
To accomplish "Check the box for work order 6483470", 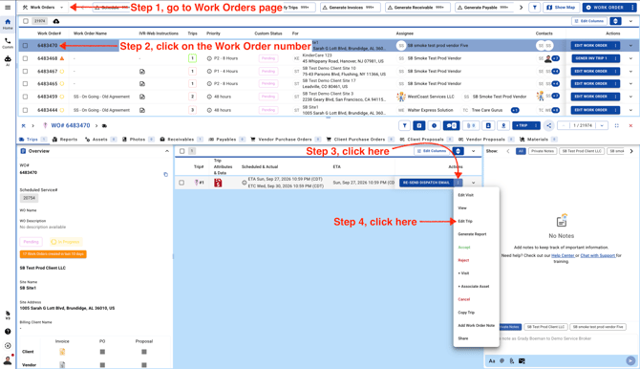I will pos(25,45).
